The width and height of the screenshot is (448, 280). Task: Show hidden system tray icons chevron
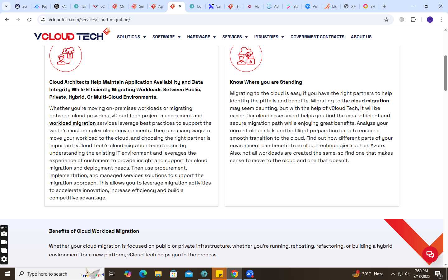[393, 274]
